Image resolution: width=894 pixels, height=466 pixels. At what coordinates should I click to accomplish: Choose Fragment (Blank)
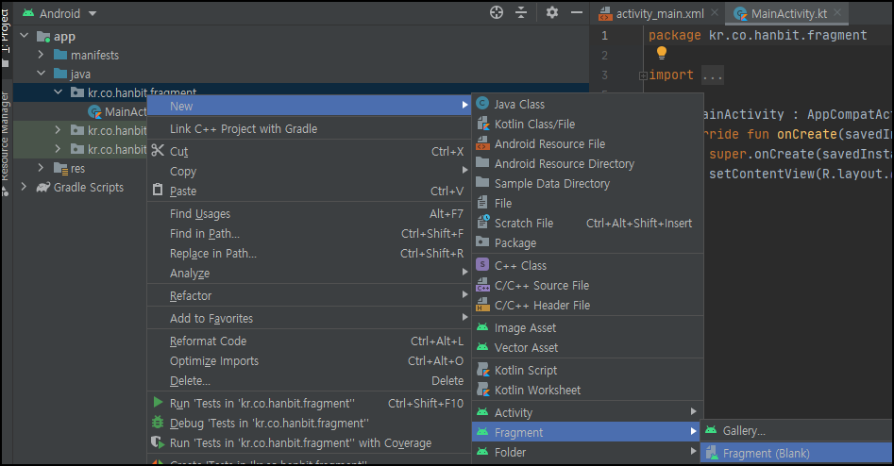[x=797, y=454]
